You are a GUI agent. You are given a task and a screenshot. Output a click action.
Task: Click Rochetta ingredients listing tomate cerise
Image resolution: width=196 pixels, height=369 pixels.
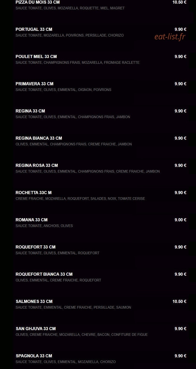click(x=80, y=198)
